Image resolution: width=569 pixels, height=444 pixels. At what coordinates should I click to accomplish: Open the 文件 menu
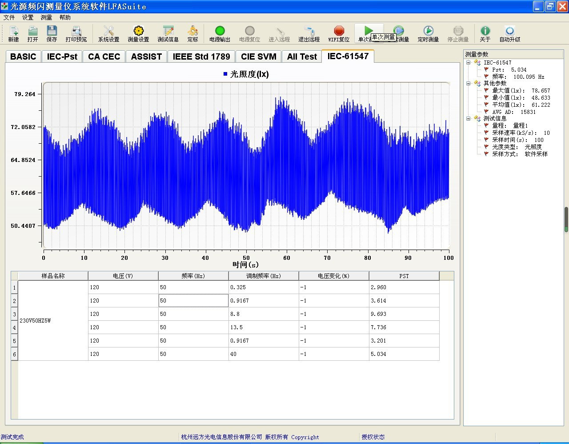coord(9,17)
